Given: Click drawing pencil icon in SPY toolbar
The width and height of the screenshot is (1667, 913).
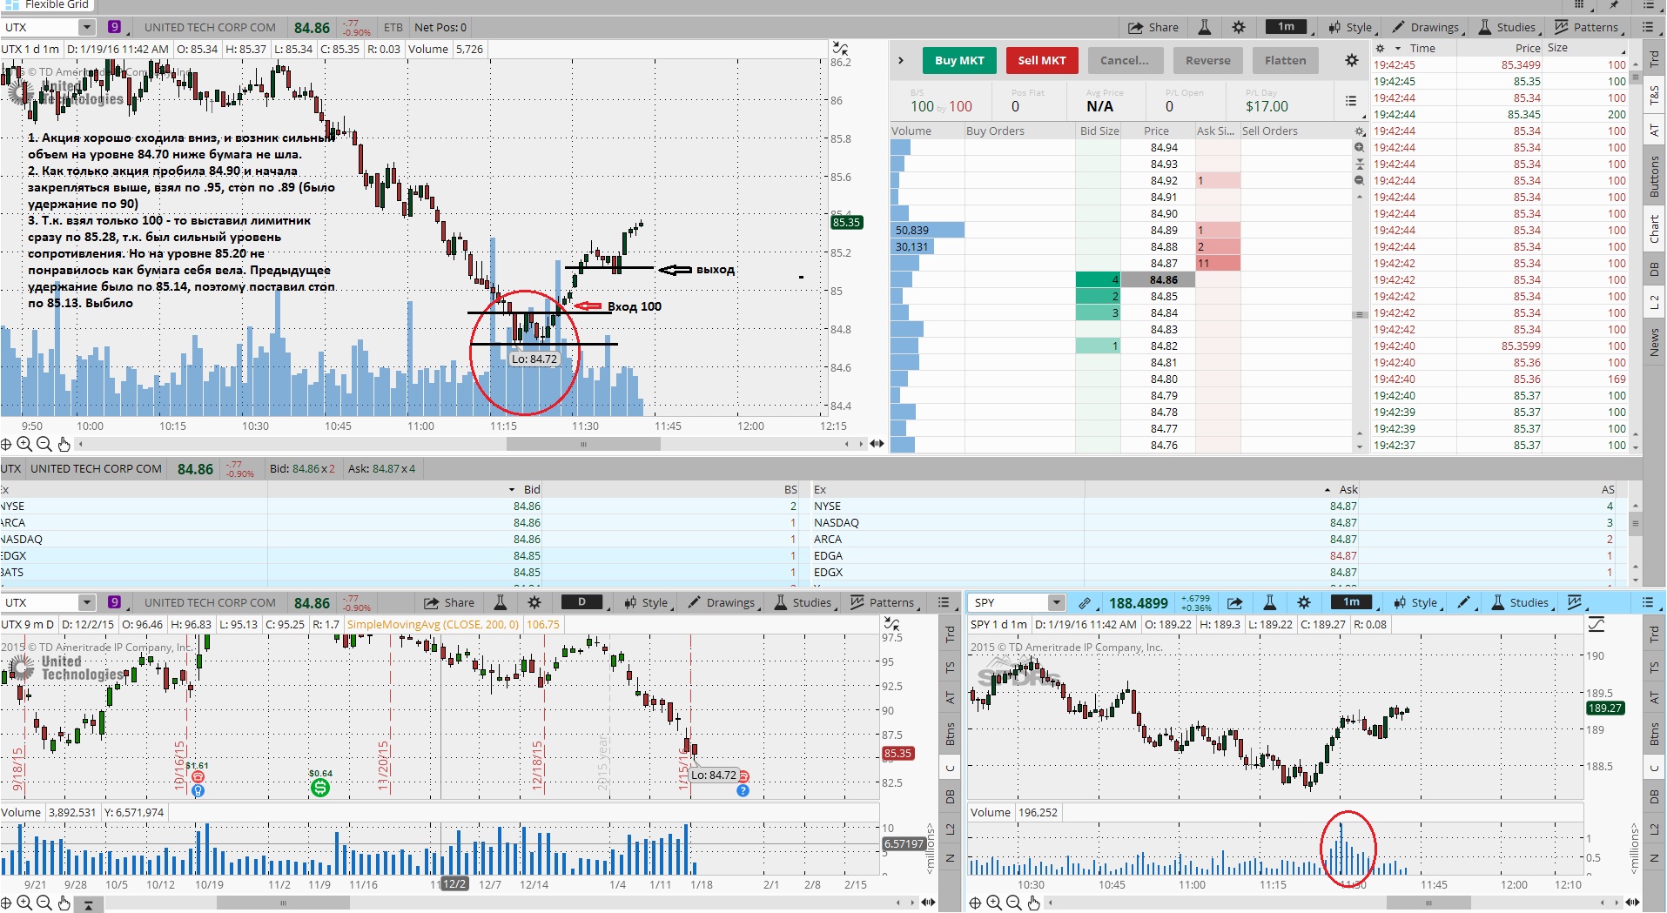Looking at the screenshot, I should point(1464,603).
